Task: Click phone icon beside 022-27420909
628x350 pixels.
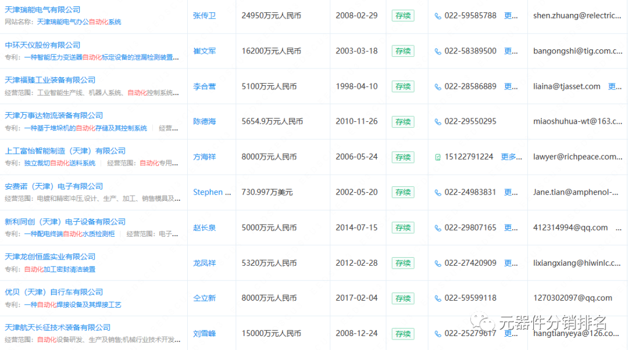Action: 438,263
